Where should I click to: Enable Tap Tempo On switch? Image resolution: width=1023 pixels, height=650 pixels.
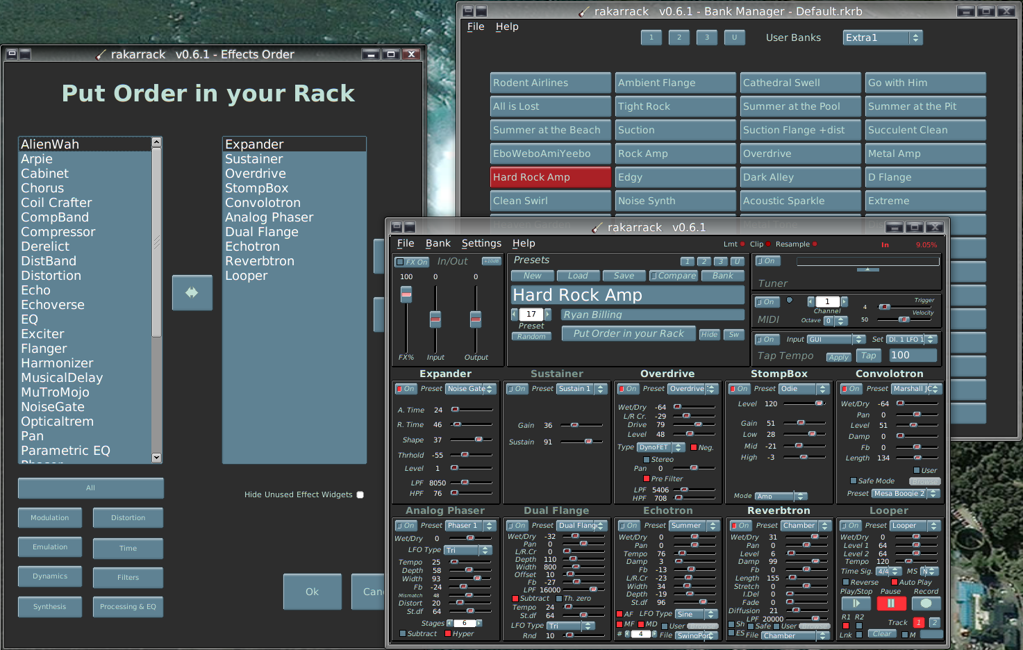point(767,340)
